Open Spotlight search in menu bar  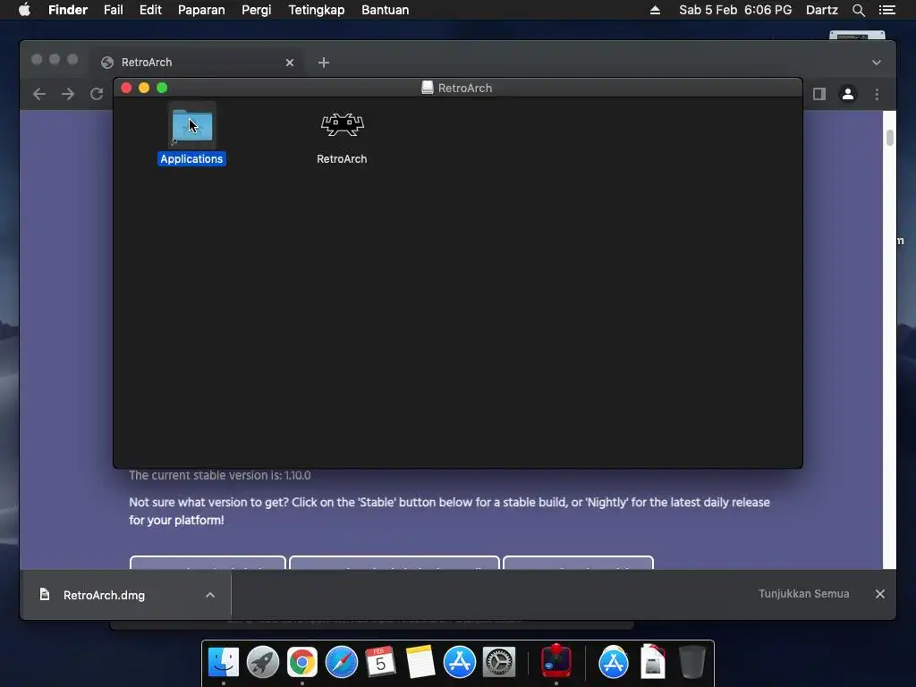pos(858,10)
